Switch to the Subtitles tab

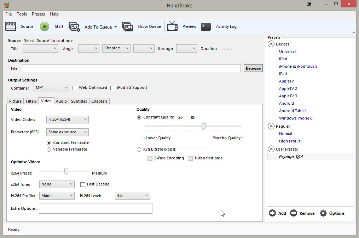pyautogui.click(x=79, y=101)
